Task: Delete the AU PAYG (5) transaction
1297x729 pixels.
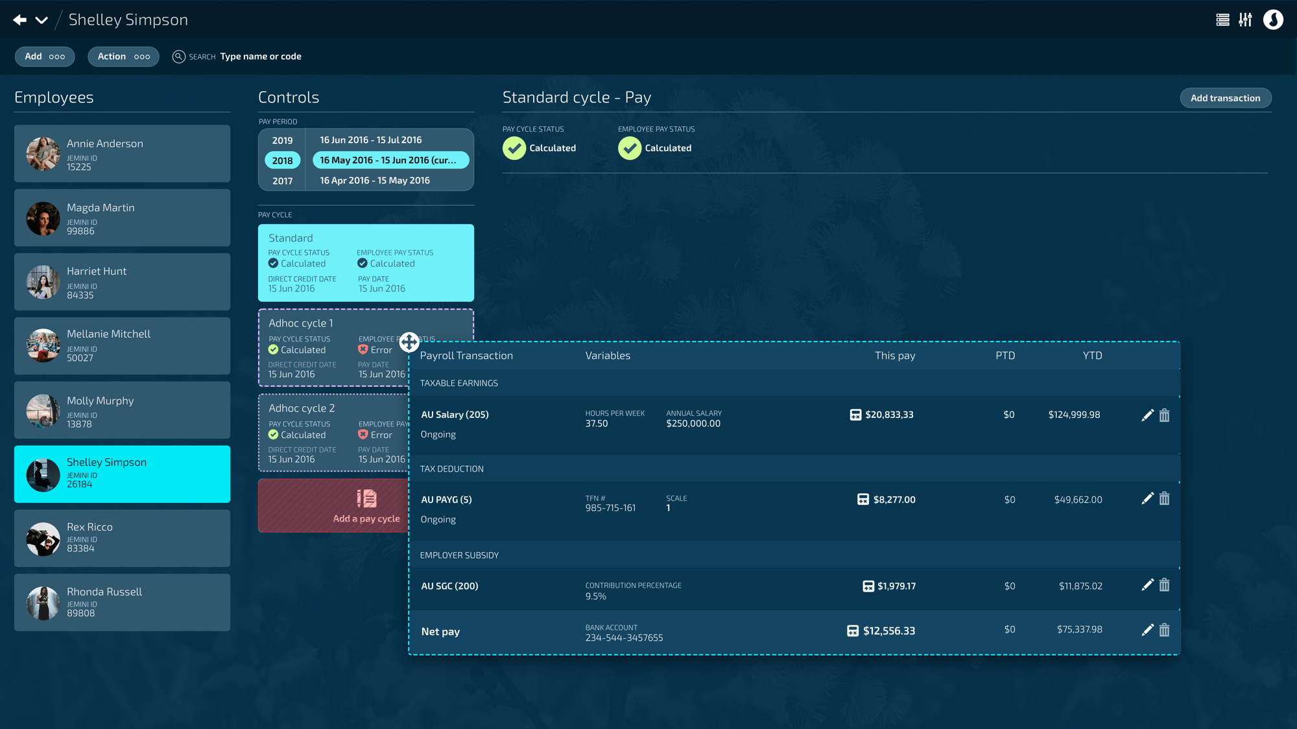Action: [x=1165, y=499]
